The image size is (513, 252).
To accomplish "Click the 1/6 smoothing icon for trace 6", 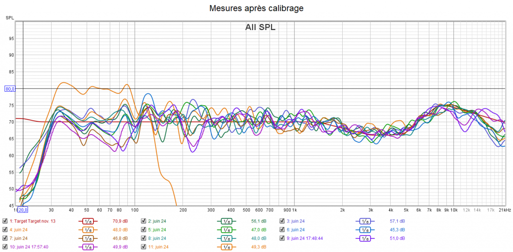I will [x=364, y=229].
